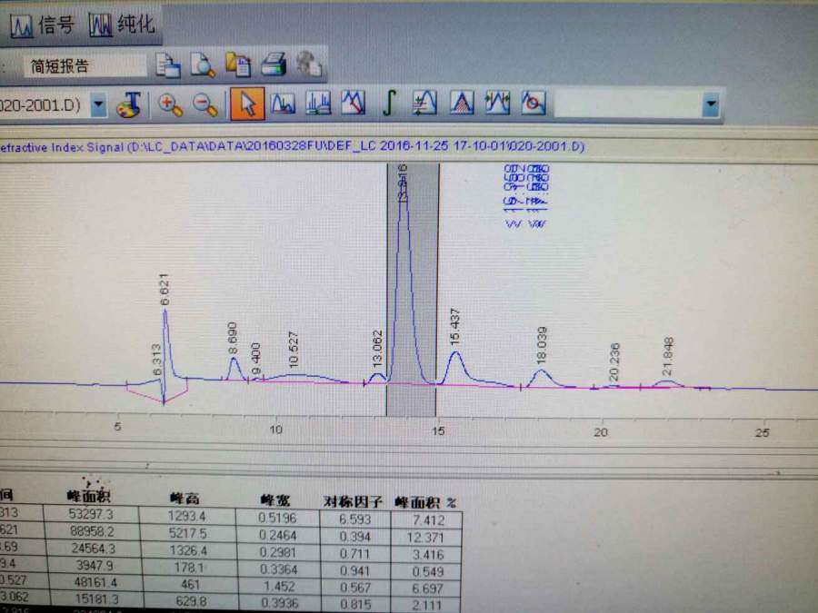Select the arrow pointer tool
This screenshot has height=613, width=818.
(246, 104)
